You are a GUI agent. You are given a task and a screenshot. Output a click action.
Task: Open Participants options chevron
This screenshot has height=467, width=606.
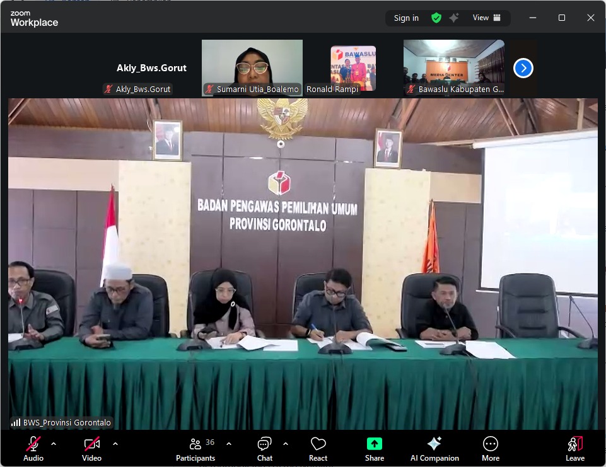point(228,444)
